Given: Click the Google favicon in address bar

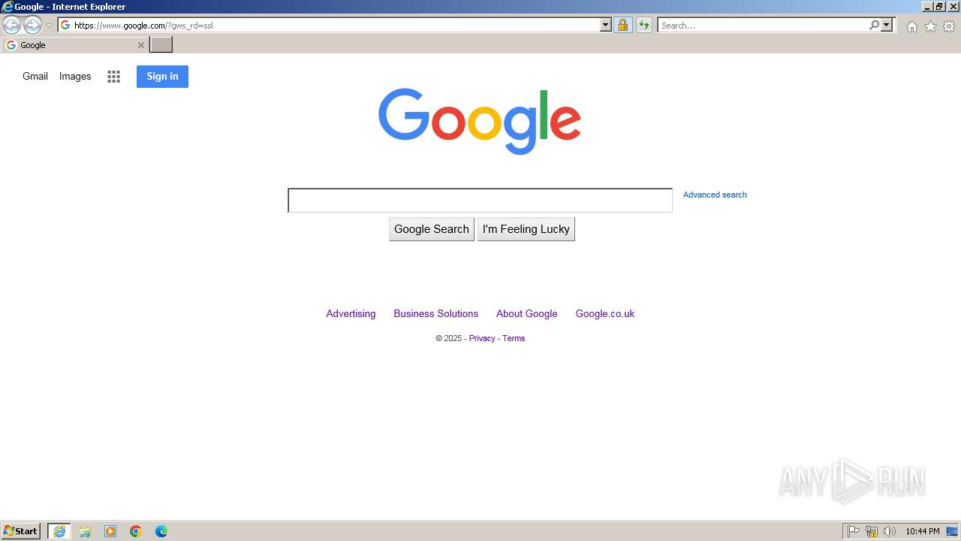Looking at the screenshot, I should tap(65, 26).
